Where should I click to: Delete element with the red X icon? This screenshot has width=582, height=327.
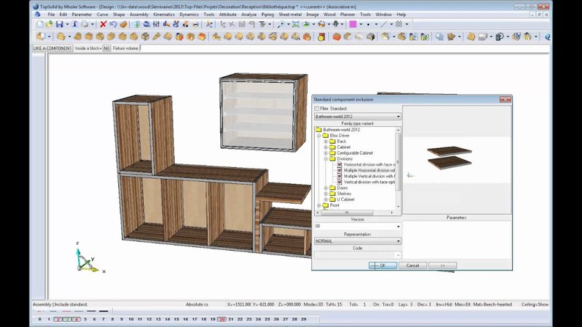pos(103,24)
